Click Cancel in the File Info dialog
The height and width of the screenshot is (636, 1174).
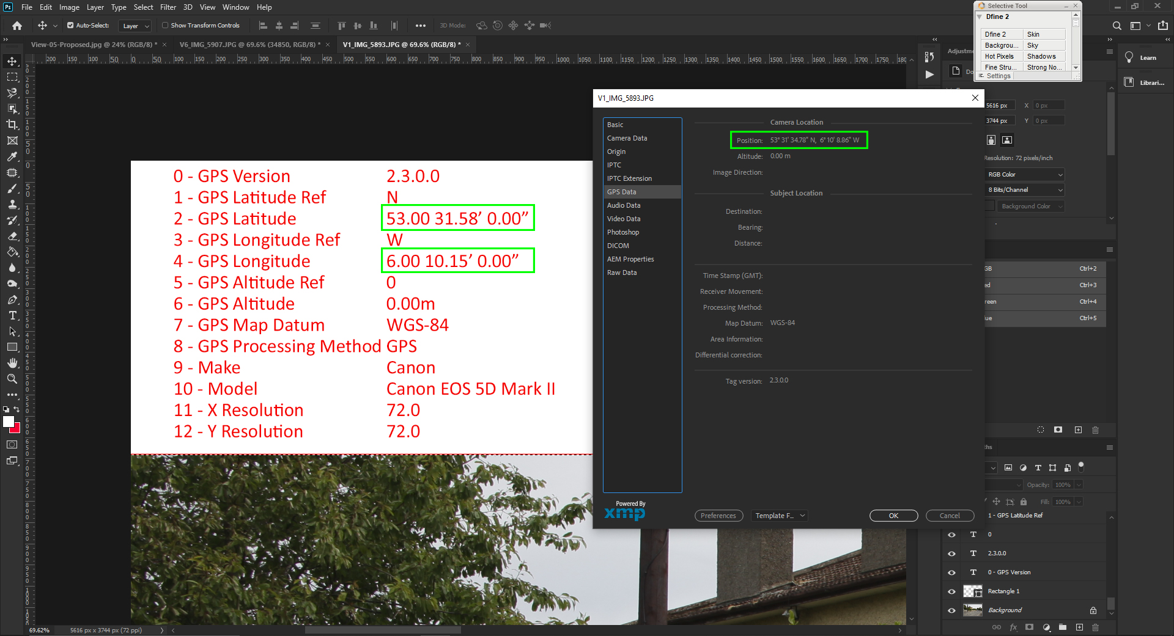pos(950,516)
